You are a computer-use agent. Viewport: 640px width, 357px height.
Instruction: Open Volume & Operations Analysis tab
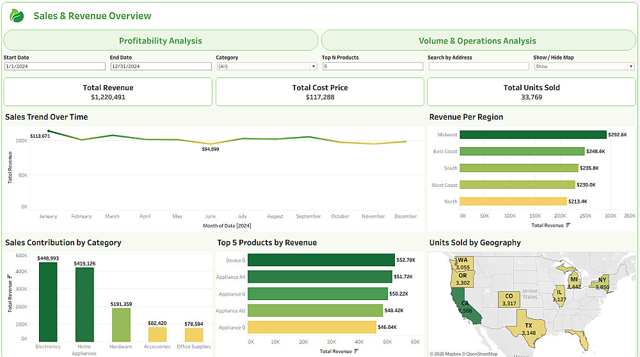pyautogui.click(x=477, y=40)
